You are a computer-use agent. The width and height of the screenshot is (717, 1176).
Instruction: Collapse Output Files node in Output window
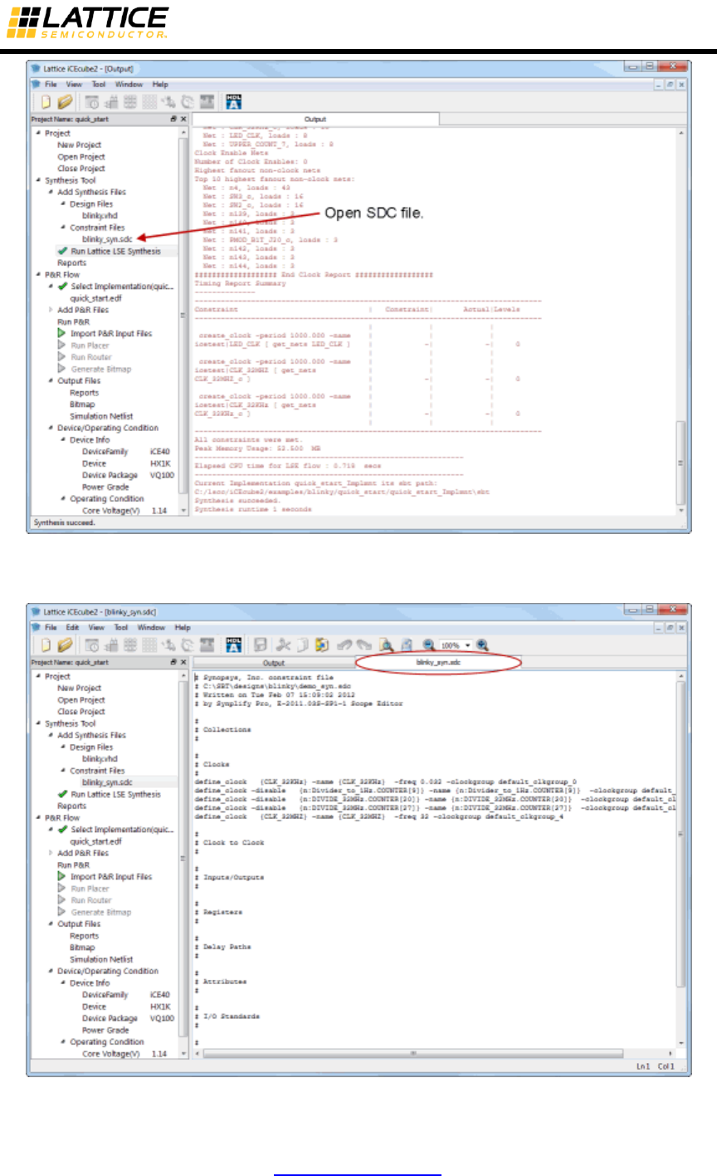(51, 381)
